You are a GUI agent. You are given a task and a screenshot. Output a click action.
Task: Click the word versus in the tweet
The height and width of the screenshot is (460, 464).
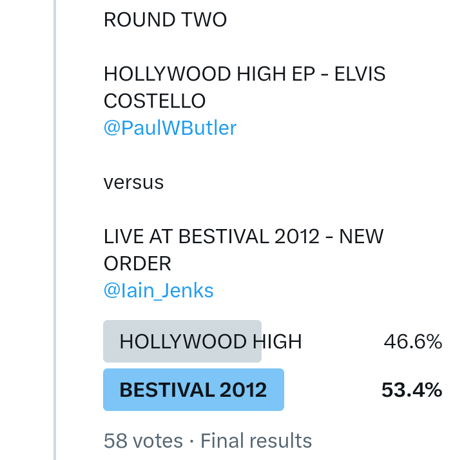pyautogui.click(x=133, y=183)
